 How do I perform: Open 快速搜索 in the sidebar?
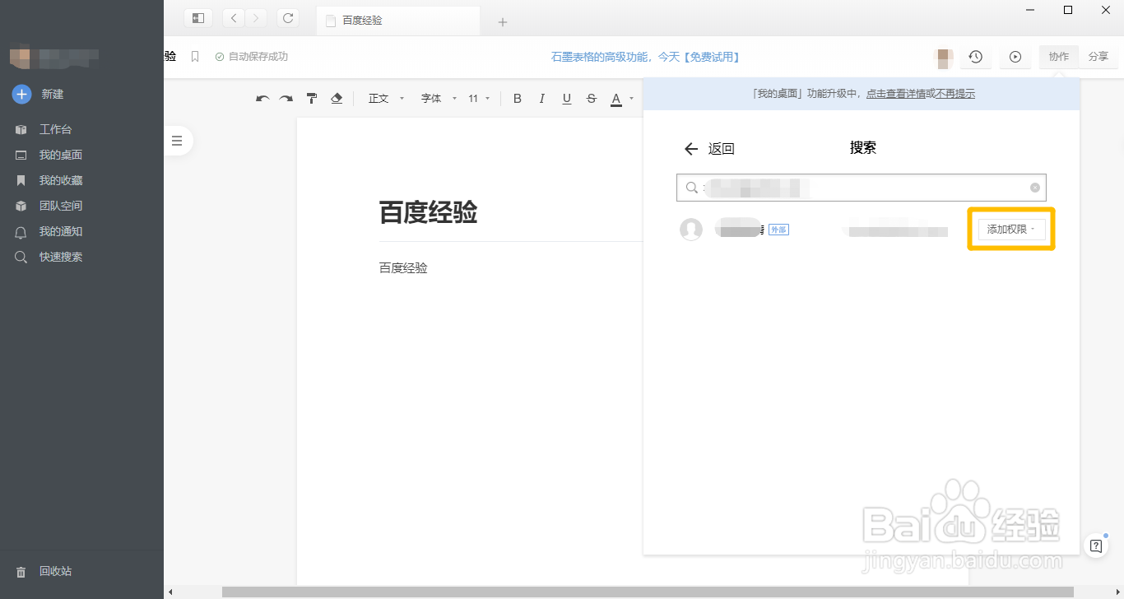(60, 257)
